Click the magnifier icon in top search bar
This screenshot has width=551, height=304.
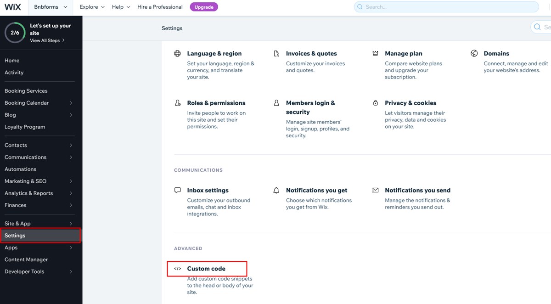(x=360, y=7)
